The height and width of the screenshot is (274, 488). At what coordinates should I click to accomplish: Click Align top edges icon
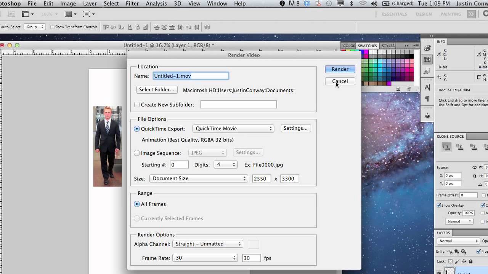[106, 27]
